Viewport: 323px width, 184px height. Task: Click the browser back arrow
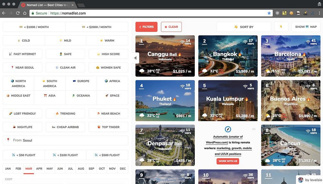coord(4,13)
